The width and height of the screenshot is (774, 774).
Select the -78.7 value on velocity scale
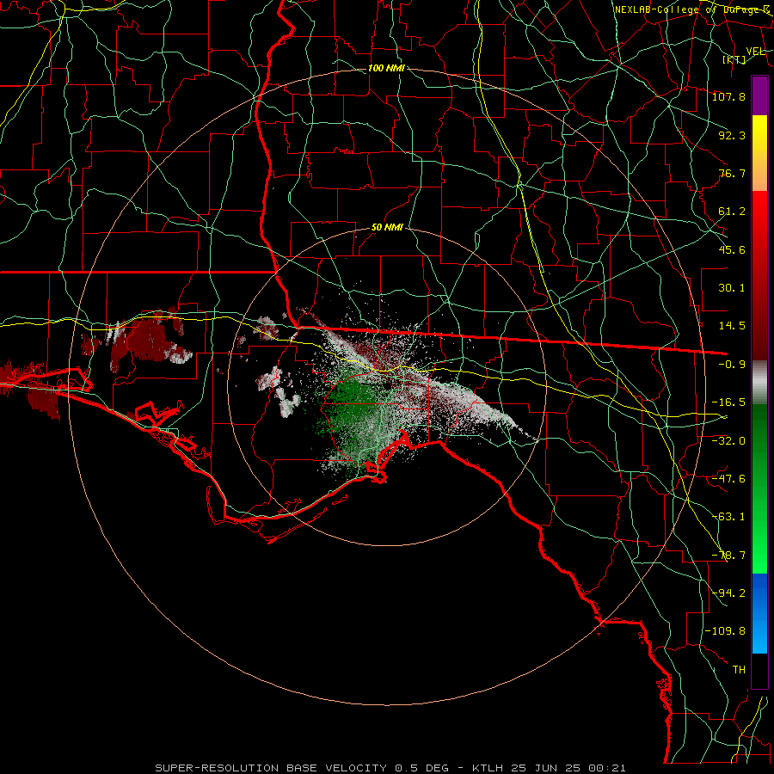point(728,556)
